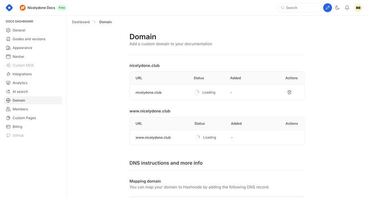Go to Appearance section
Viewport: 368px width, 198px height.
coord(33,48)
